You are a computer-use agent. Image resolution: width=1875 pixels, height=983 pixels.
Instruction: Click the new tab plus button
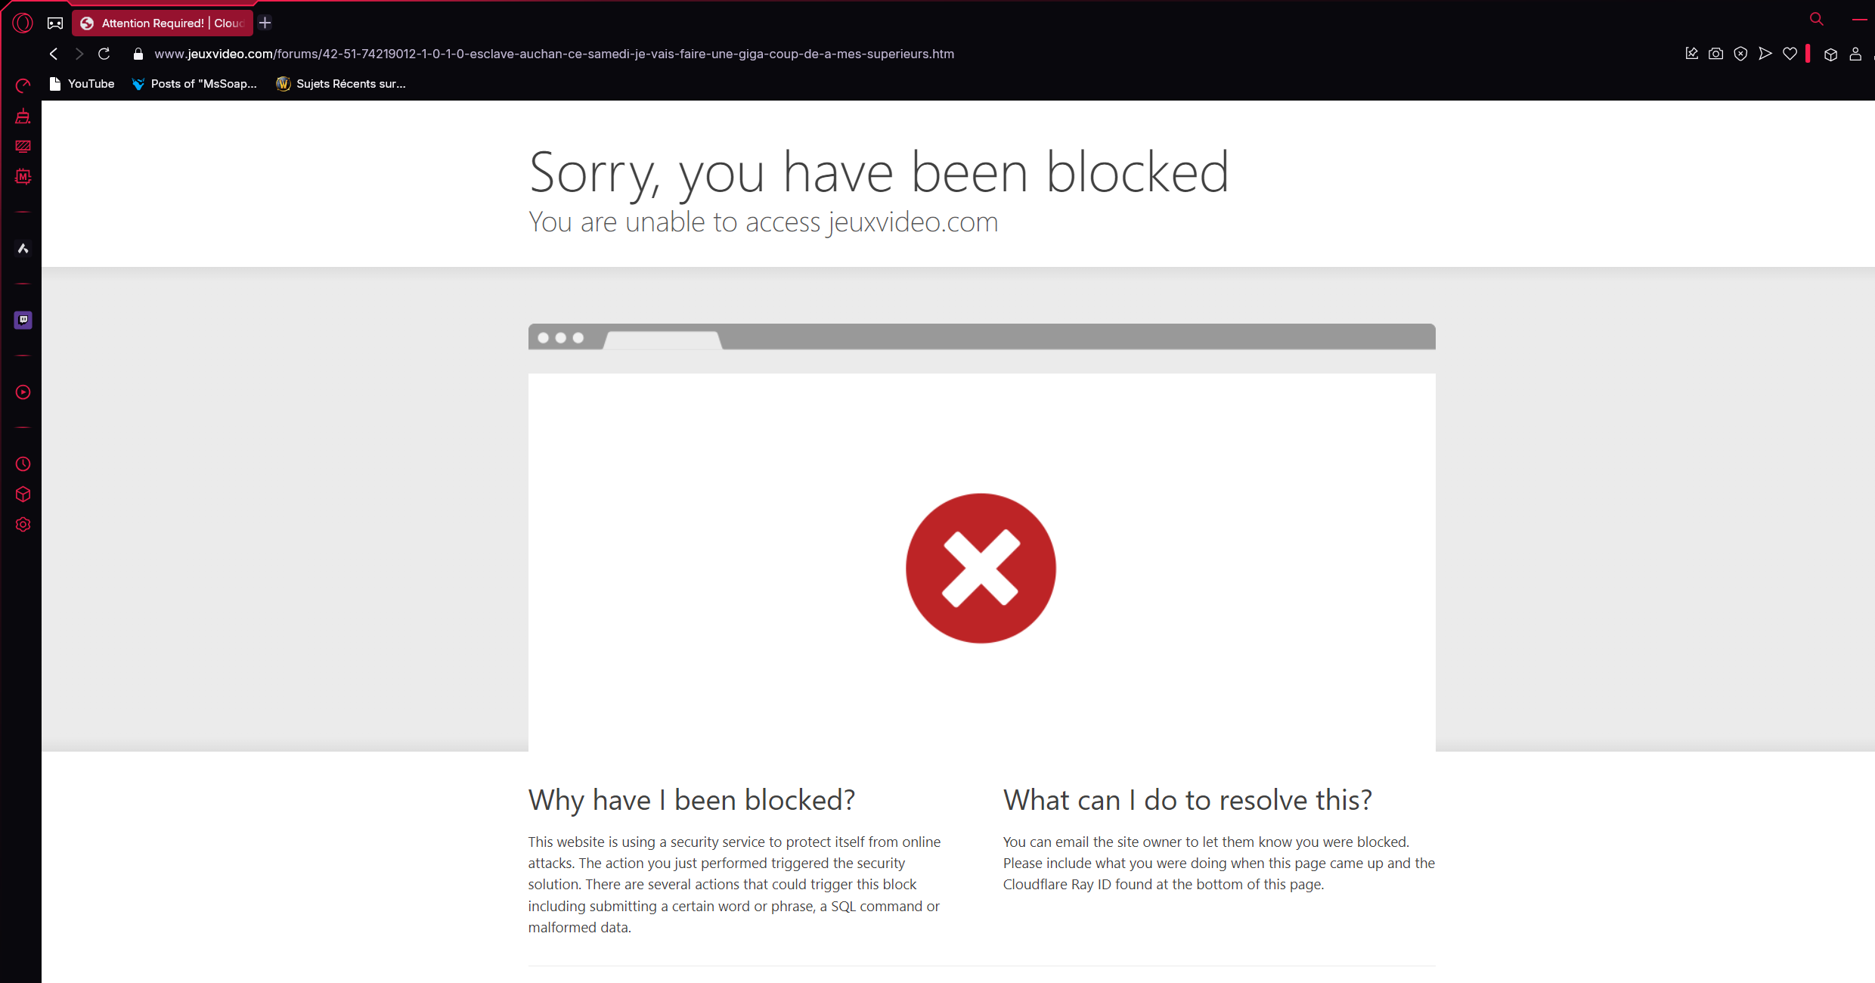click(264, 23)
